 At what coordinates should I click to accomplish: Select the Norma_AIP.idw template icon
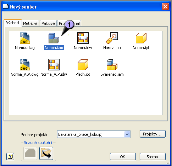(x=54, y=65)
